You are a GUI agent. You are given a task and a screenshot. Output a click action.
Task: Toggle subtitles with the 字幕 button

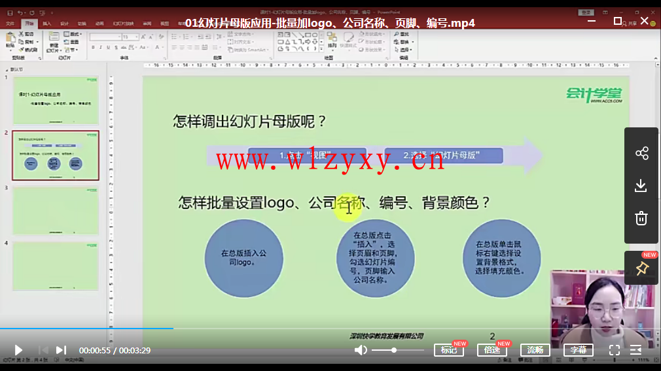(579, 350)
